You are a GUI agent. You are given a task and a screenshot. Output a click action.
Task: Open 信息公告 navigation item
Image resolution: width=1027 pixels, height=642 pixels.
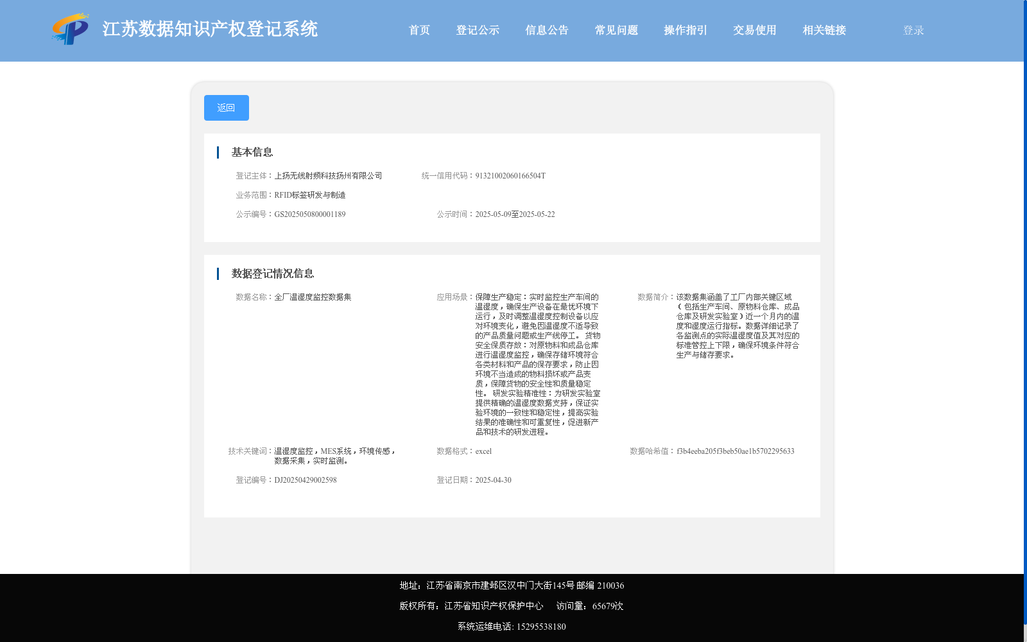(x=547, y=30)
